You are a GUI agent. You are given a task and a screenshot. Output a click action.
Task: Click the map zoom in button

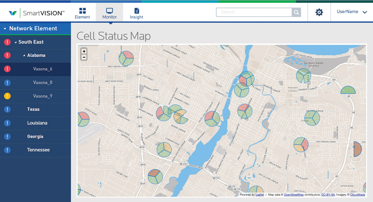pyautogui.click(x=84, y=51)
